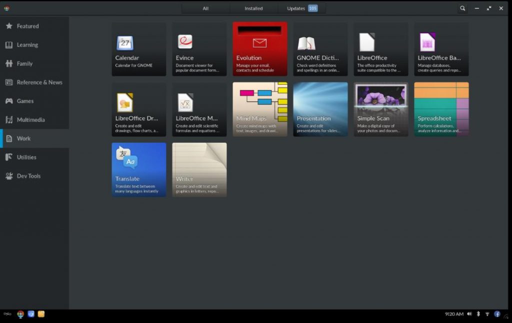This screenshot has width=512, height=323.
Task: Open the Multimedia category
Action: click(x=34, y=120)
